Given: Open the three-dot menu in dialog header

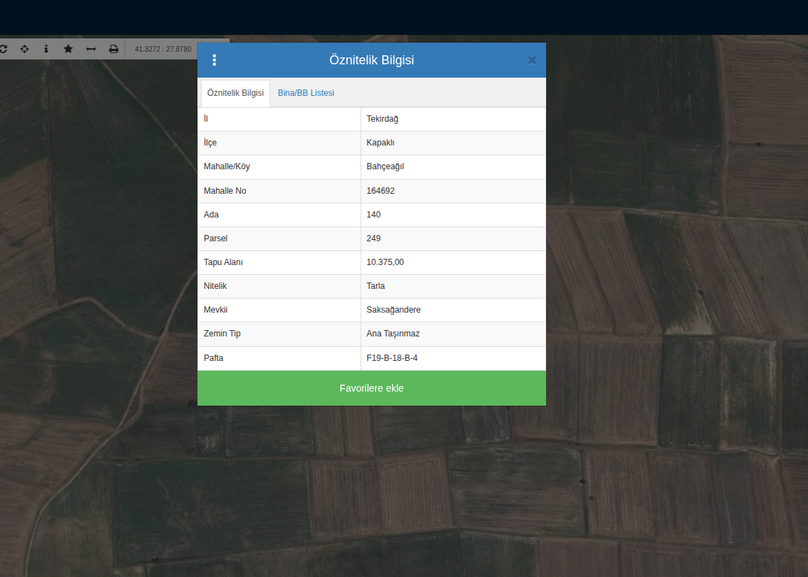Looking at the screenshot, I should (214, 60).
